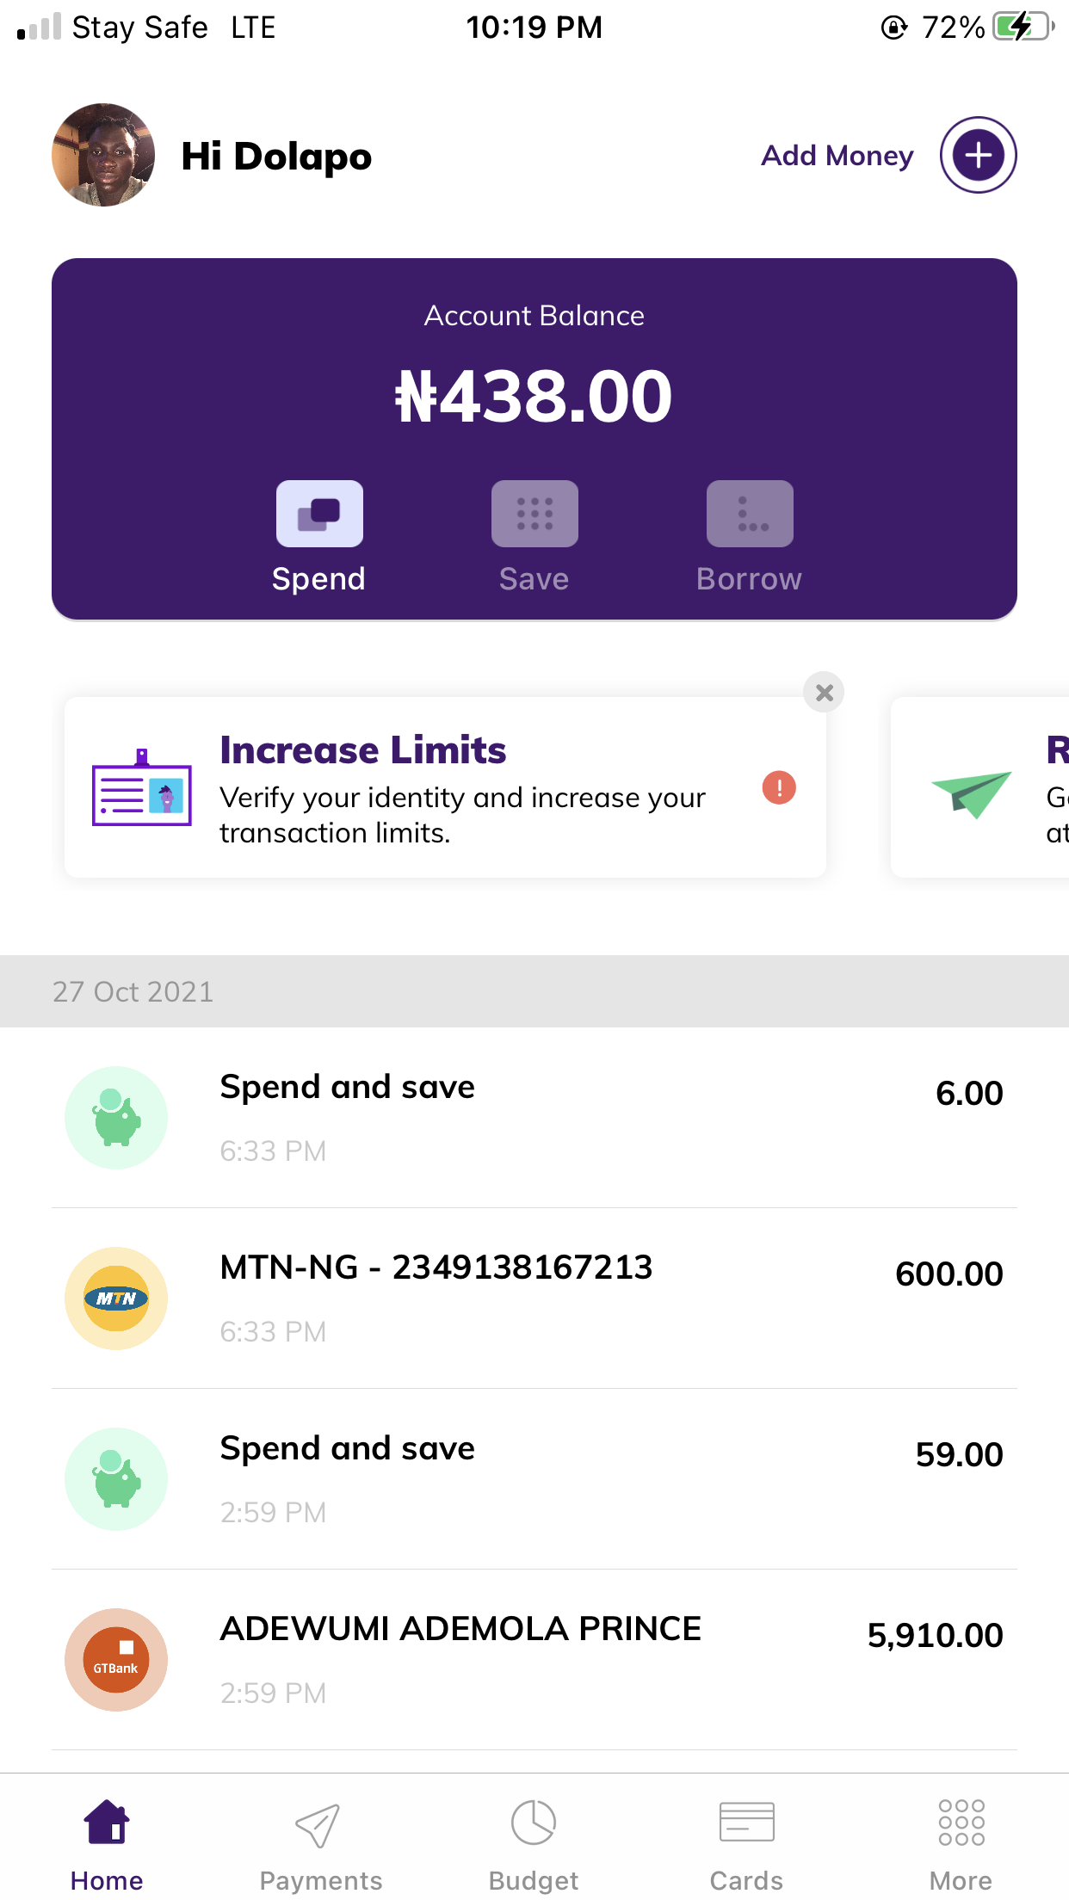Tap the Add Money link

(837, 156)
